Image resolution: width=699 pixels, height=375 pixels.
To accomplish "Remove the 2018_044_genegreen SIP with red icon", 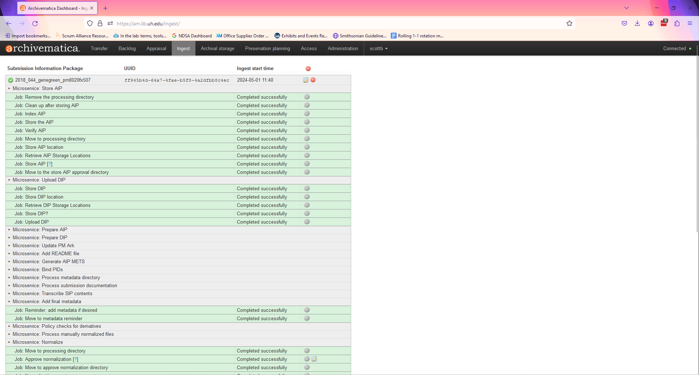I will point(313,80).
